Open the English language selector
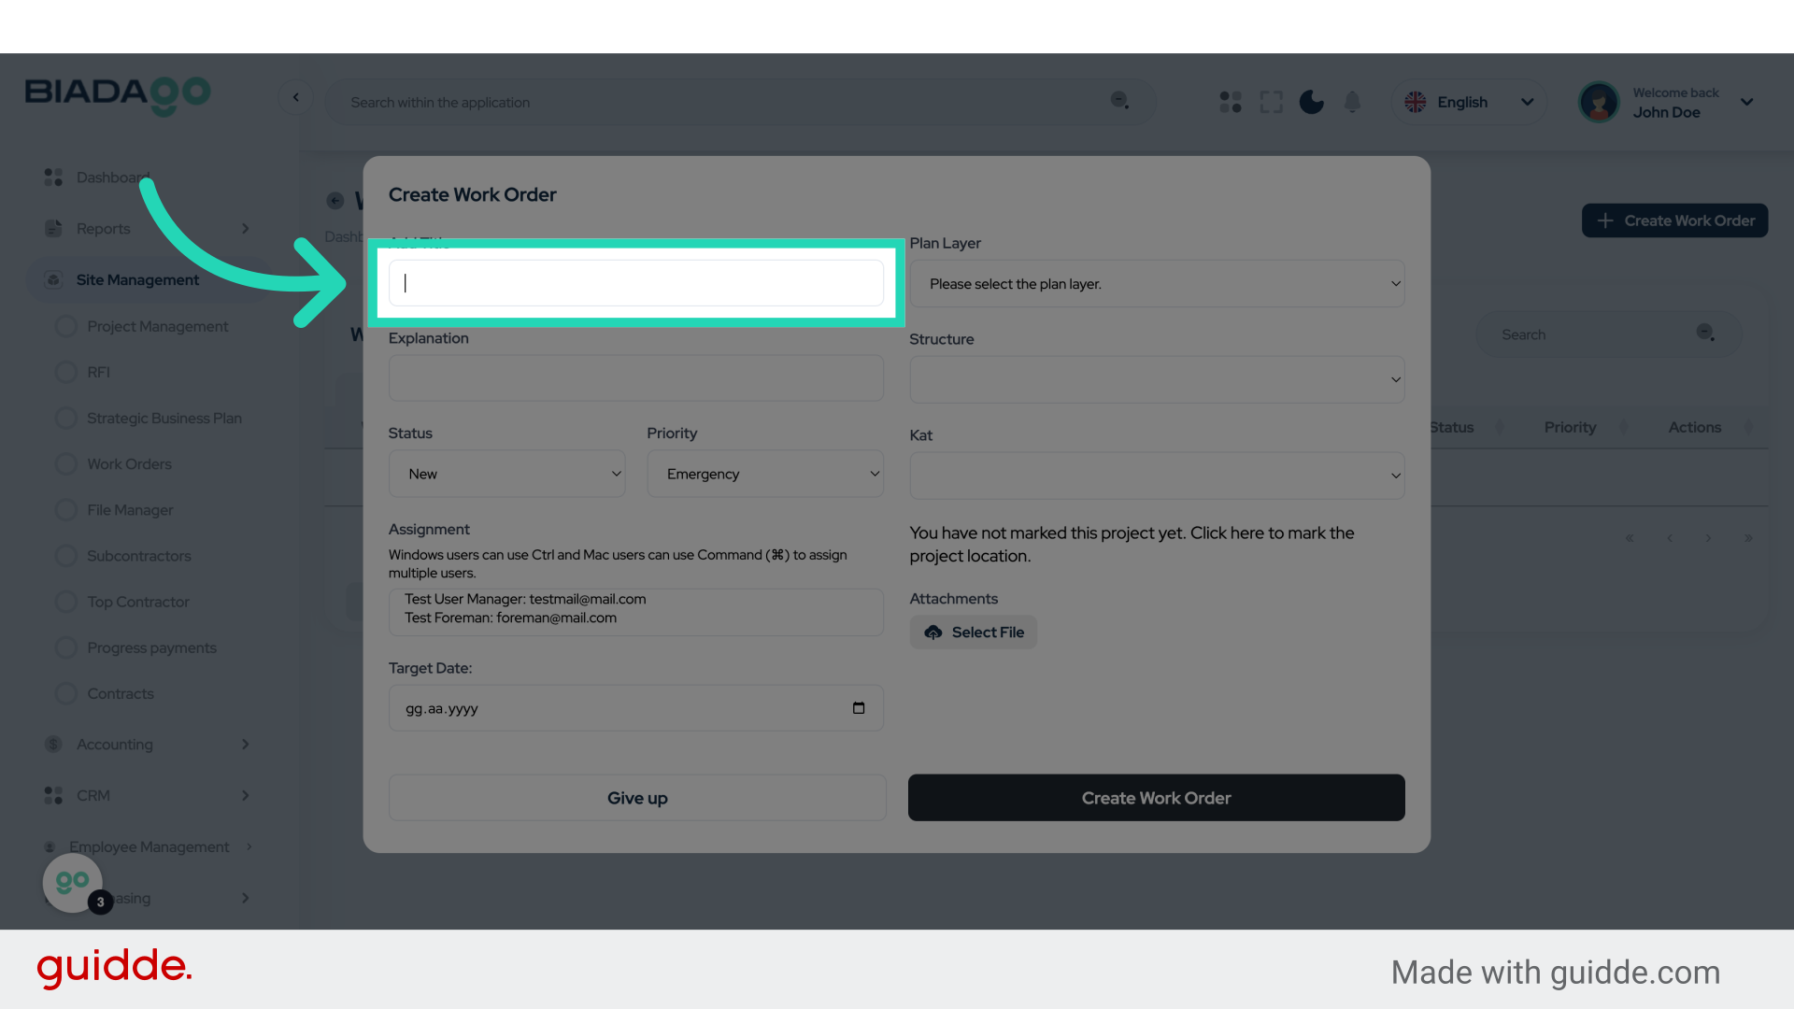This screenshot has height=1009, width=1794. pyautogui.click(x=1469, y=102)
